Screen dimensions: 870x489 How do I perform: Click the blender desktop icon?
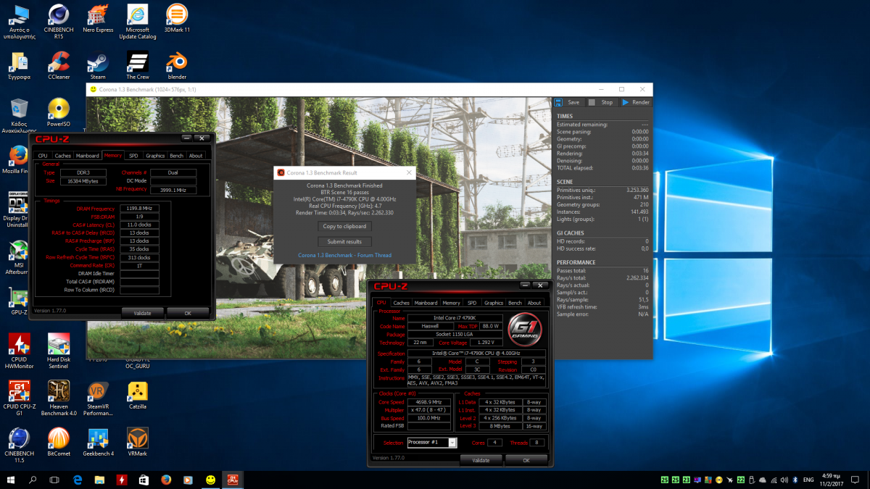tap(177, 65)
